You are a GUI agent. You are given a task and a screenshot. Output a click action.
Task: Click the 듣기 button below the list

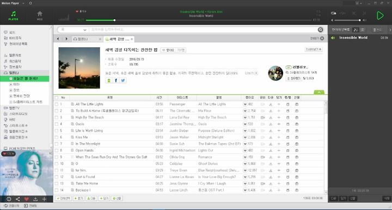(x=79, y=199)
